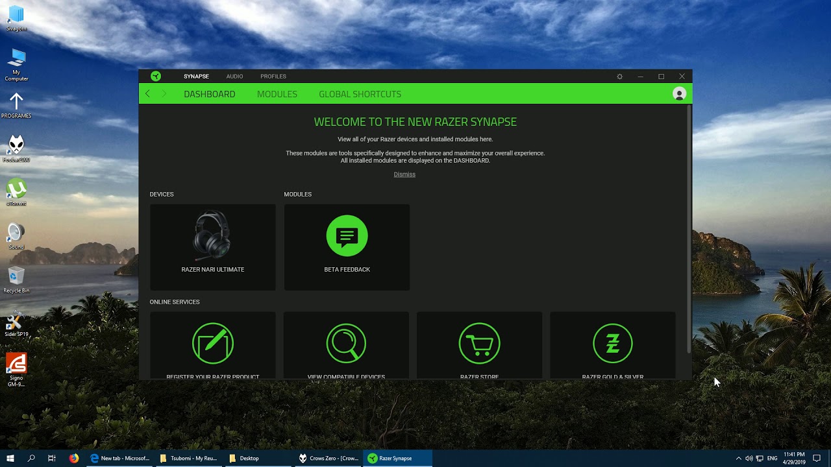Open the Windows Start menu
The width and height of the screenshot is (831, 467).
[x=10, y=458]
